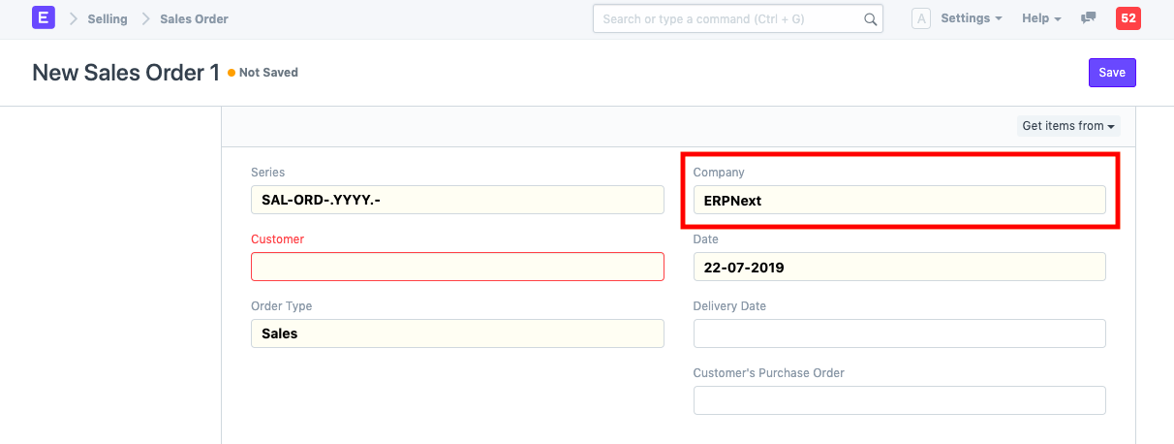
Task: Click the Customer's Purchase Order field
Action: 899,400
